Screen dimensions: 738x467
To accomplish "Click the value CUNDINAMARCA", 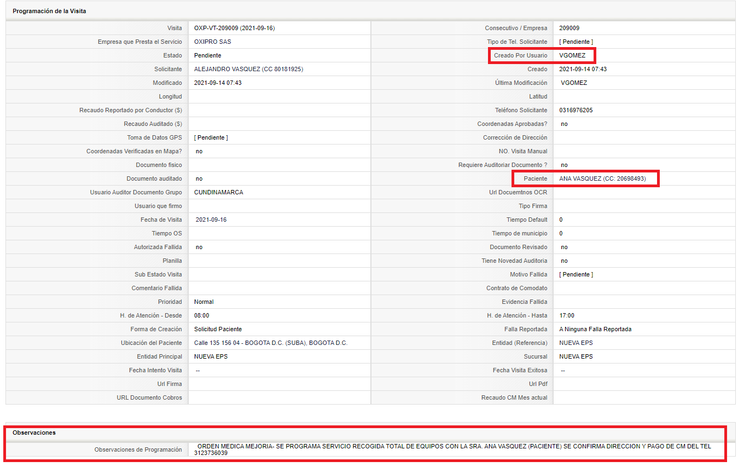I will 219,192.
